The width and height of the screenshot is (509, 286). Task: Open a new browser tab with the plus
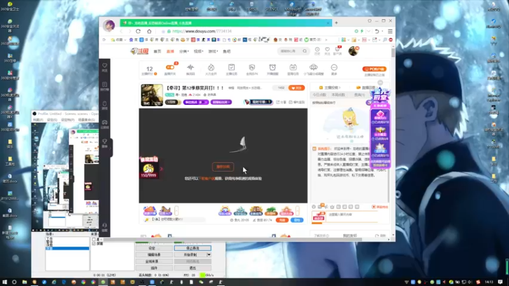337,23
